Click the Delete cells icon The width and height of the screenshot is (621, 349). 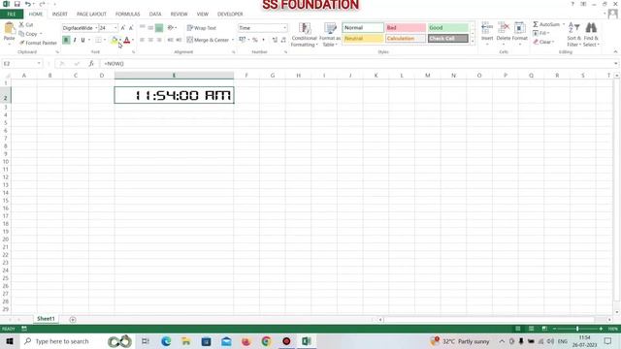pyautogui.click(x=503, y=28)
